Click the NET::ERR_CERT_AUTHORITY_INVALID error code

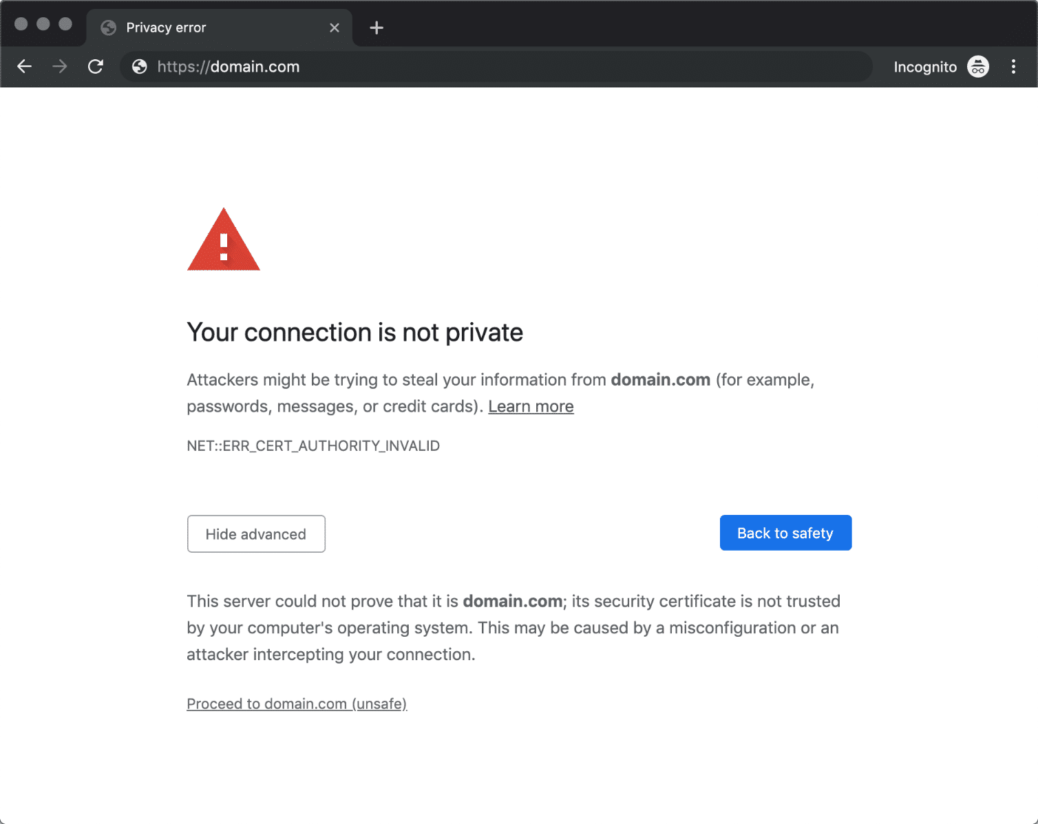pos(313,445)
